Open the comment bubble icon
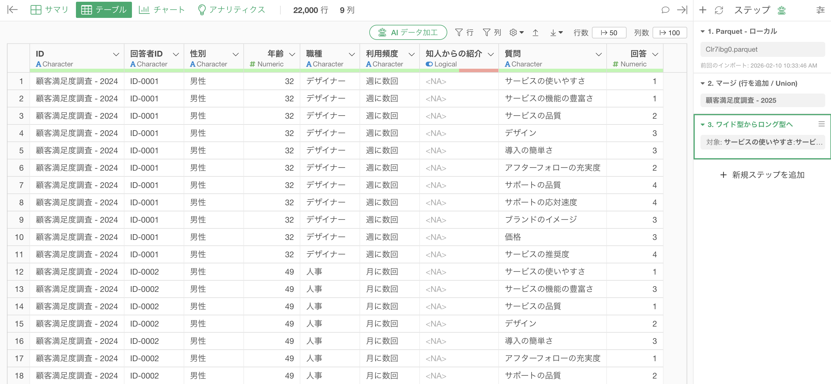831x384 pixels. [665, 10]
